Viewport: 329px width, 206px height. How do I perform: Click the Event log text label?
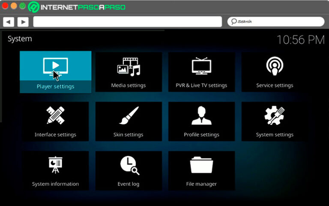pyautogui.click(x=129, y=184)
